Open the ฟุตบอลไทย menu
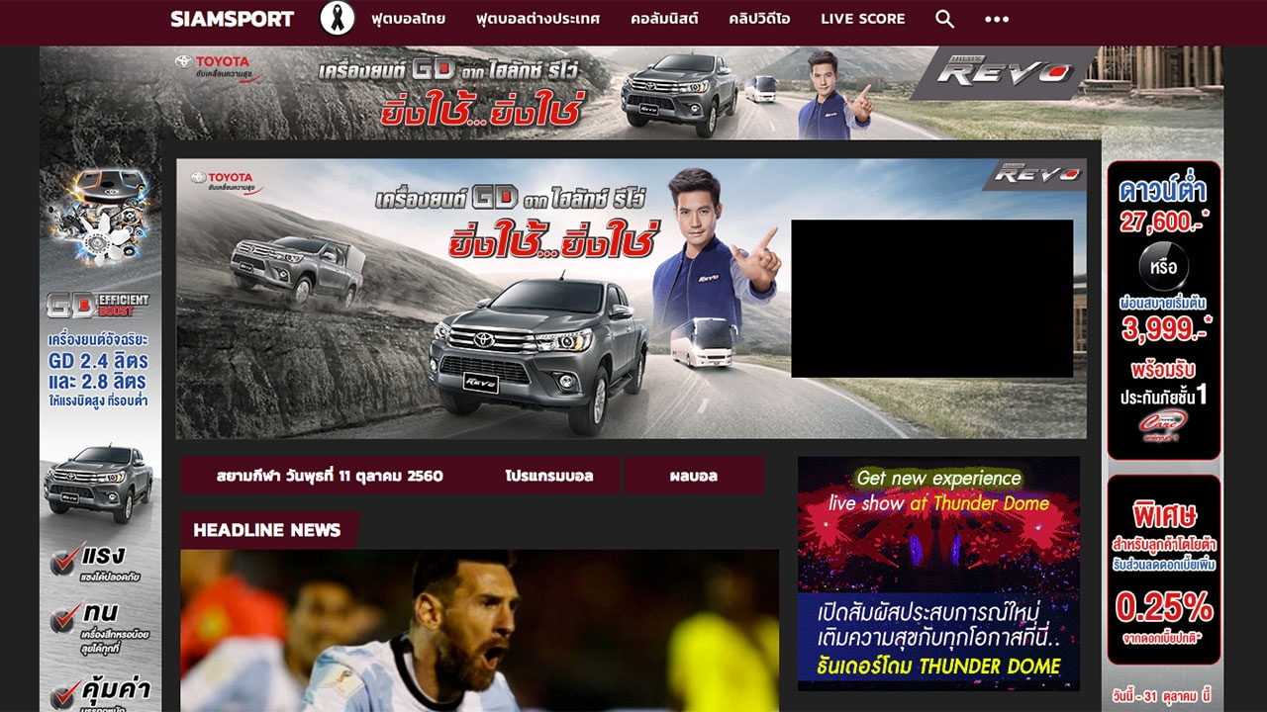 408,19
